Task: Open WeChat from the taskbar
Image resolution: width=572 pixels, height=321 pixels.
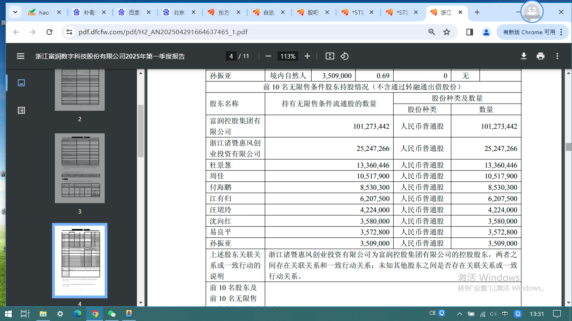Action: (x=112, y=313)
